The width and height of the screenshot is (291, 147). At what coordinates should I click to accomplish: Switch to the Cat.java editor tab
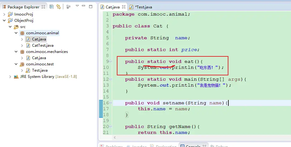point(113,7)
